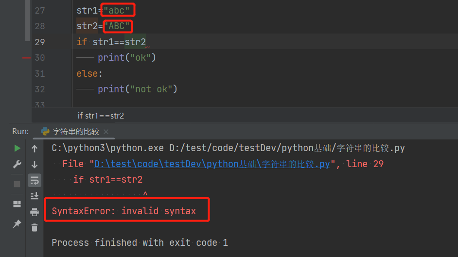Clear console output with trash icon
This screenshot has height=257, width=458.
pyautogui.click(x=35, y=227)
